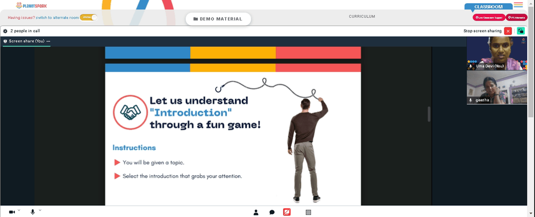Image resolution: width=535 pixels, height=217 pixels.
Task: Click the blue Introduction word on slide
Action: pyautogui.click(x=191, y=112)
